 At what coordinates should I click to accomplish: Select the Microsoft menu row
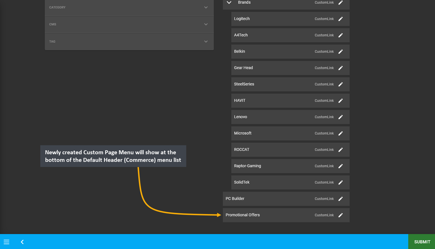290,133
